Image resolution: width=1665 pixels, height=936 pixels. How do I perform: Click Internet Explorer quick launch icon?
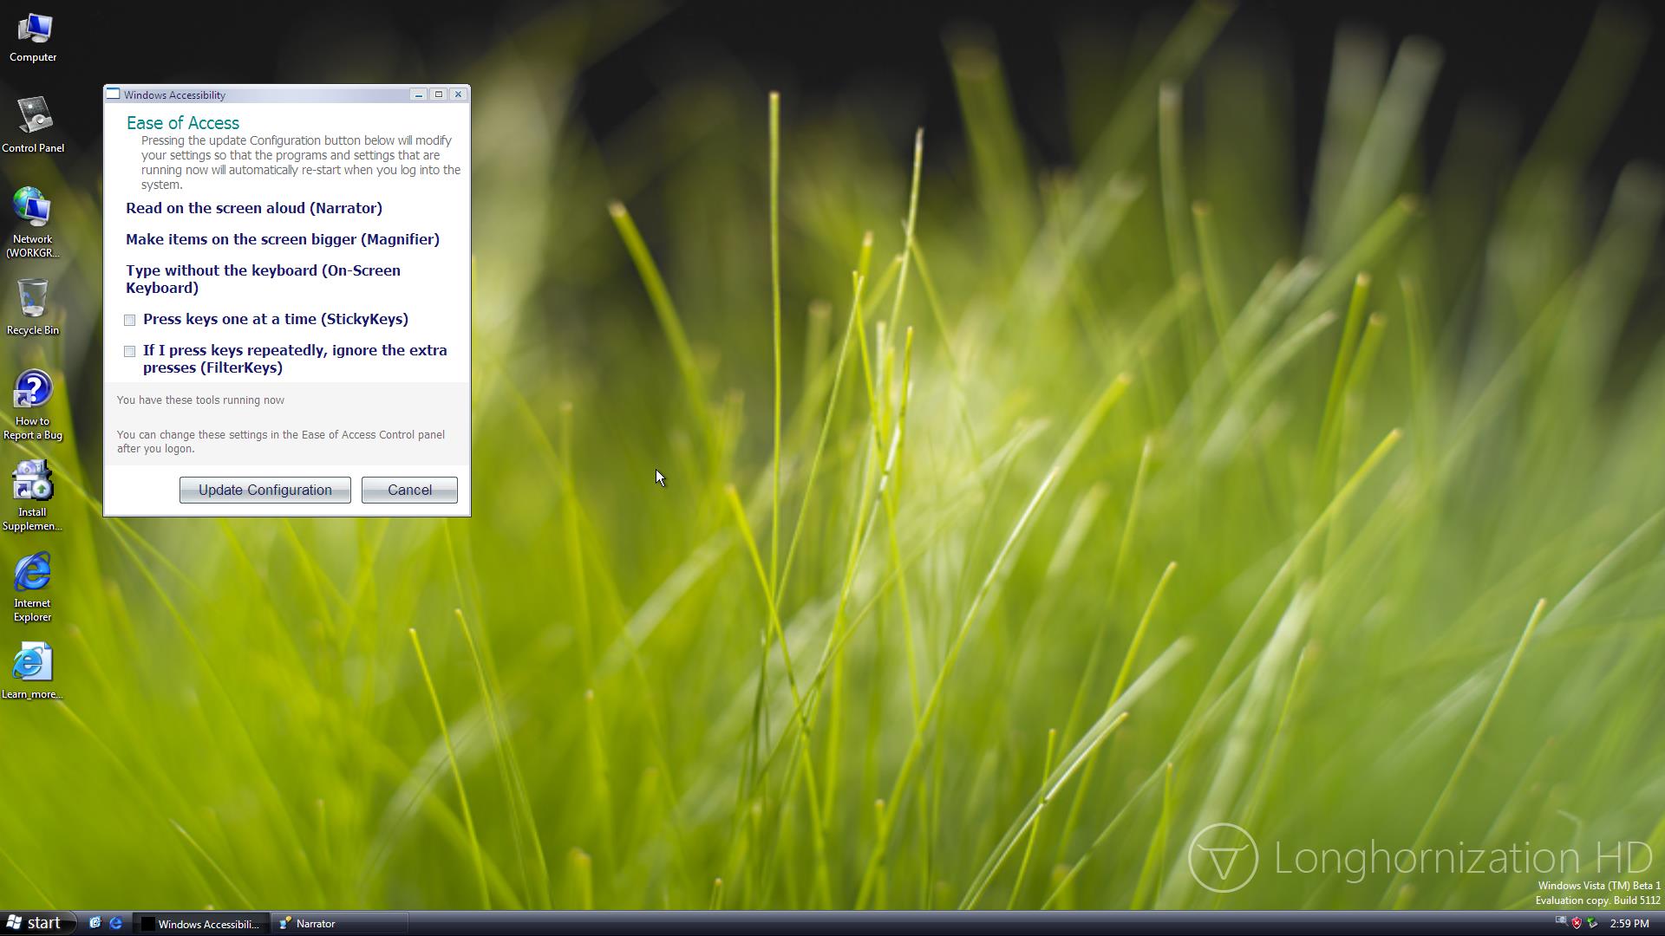[x=115, y=923]
